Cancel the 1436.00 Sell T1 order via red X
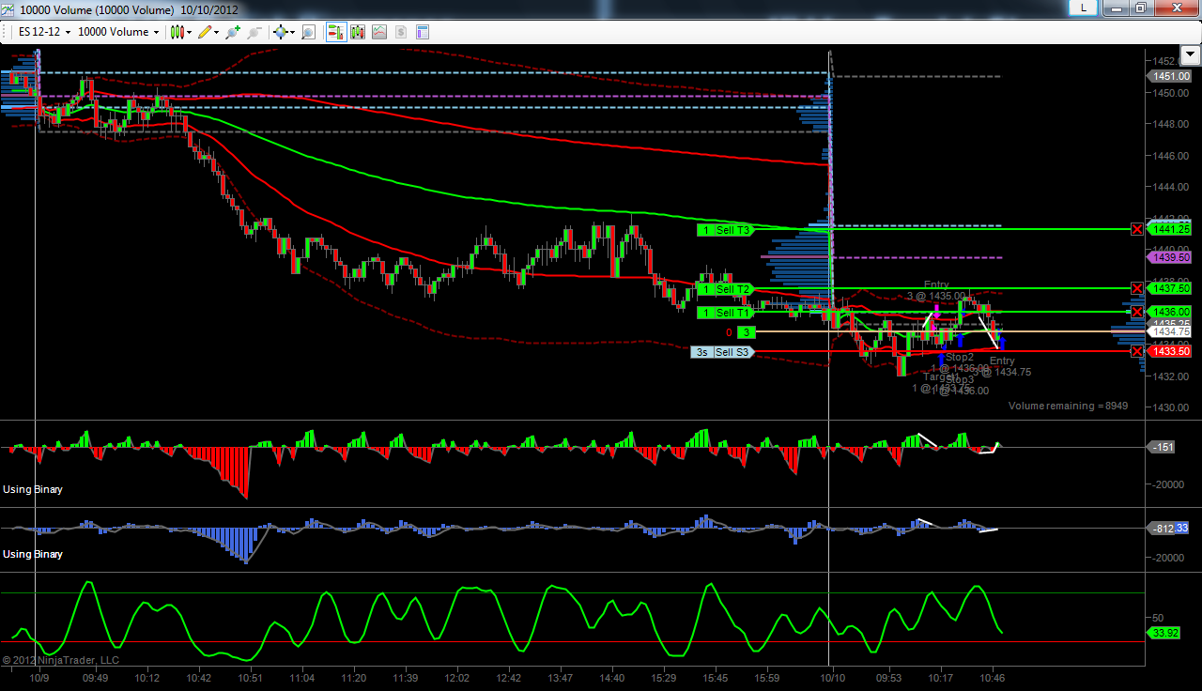This screenshot has width=1202, height=691. pos(1137,312)
